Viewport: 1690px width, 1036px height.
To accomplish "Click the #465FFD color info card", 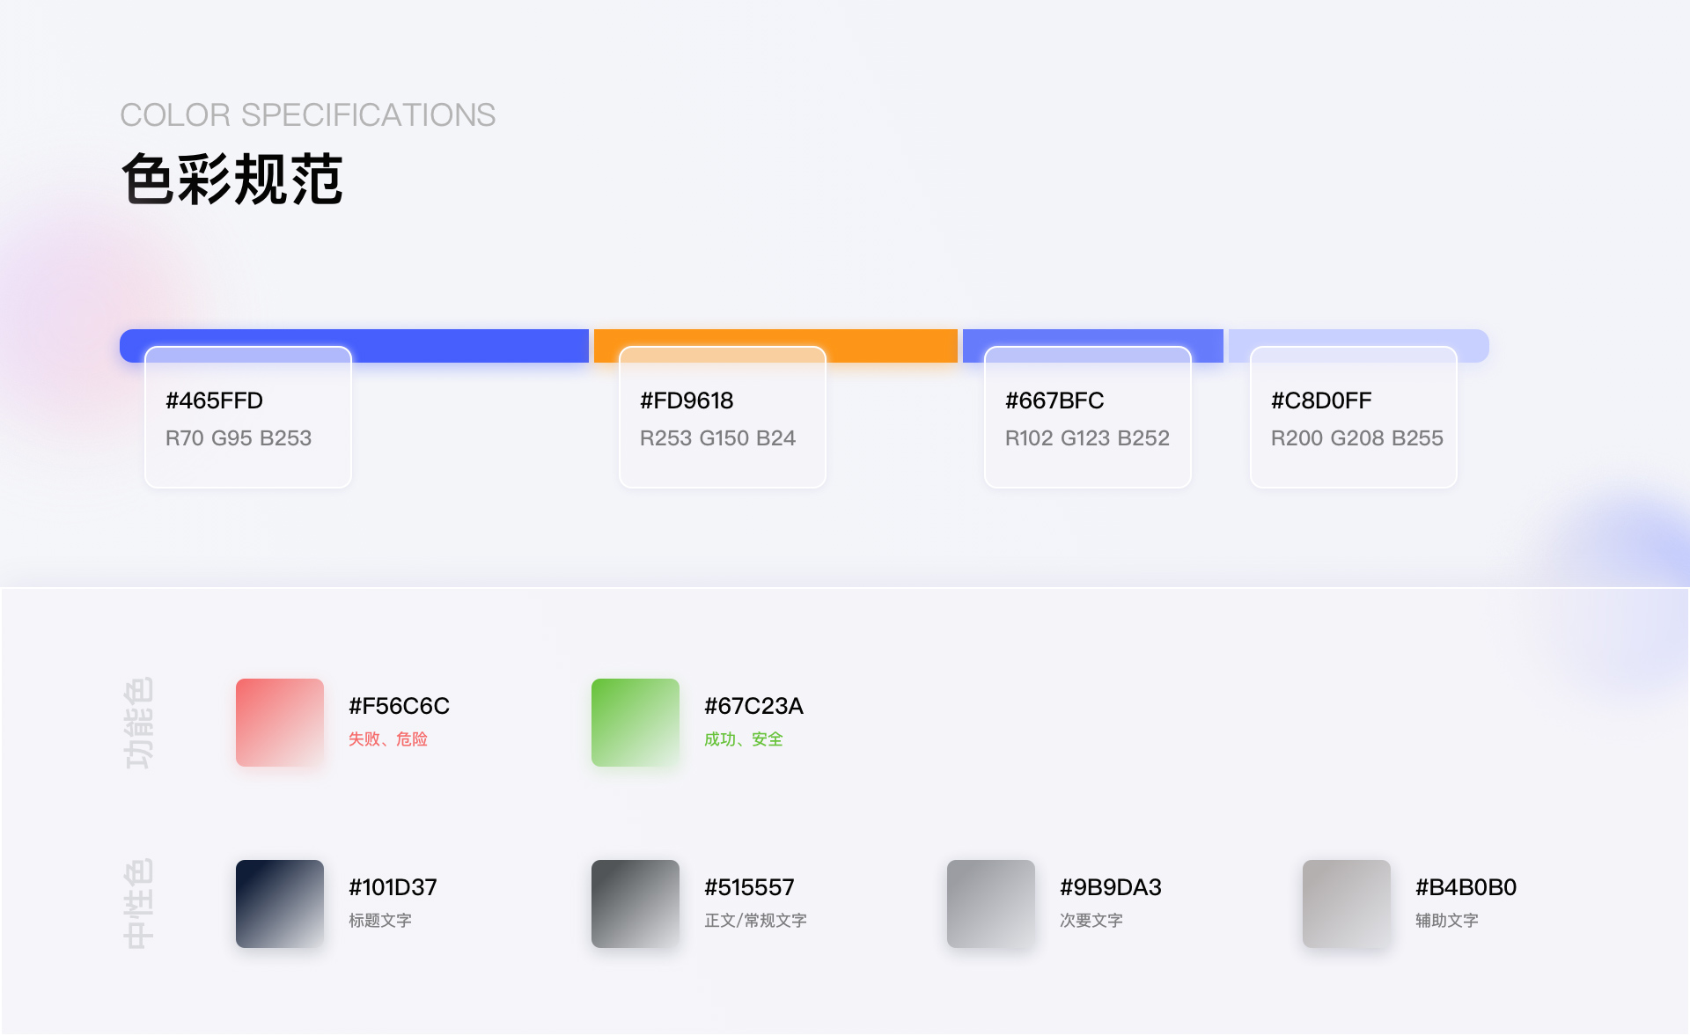I will pyautogui.click(x=248, y=417).
